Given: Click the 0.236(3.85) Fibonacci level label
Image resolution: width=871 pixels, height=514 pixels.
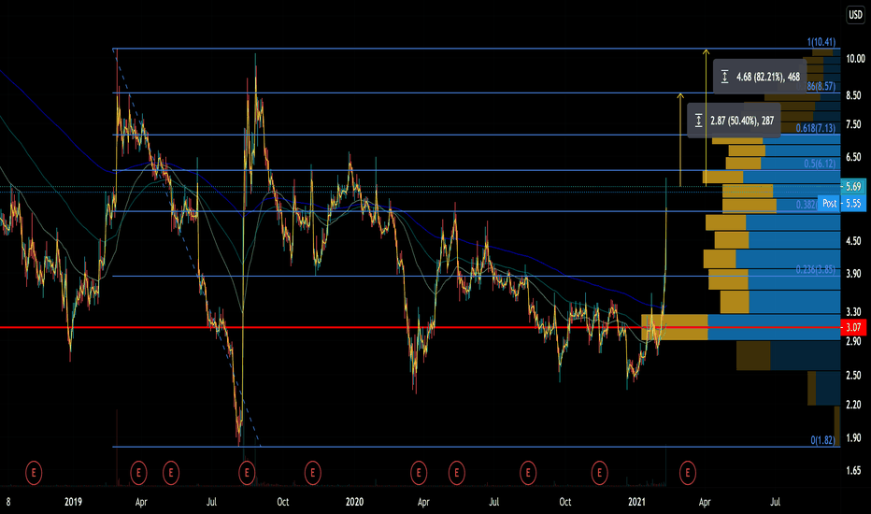Looking at the screenshot, I should 816,269.
